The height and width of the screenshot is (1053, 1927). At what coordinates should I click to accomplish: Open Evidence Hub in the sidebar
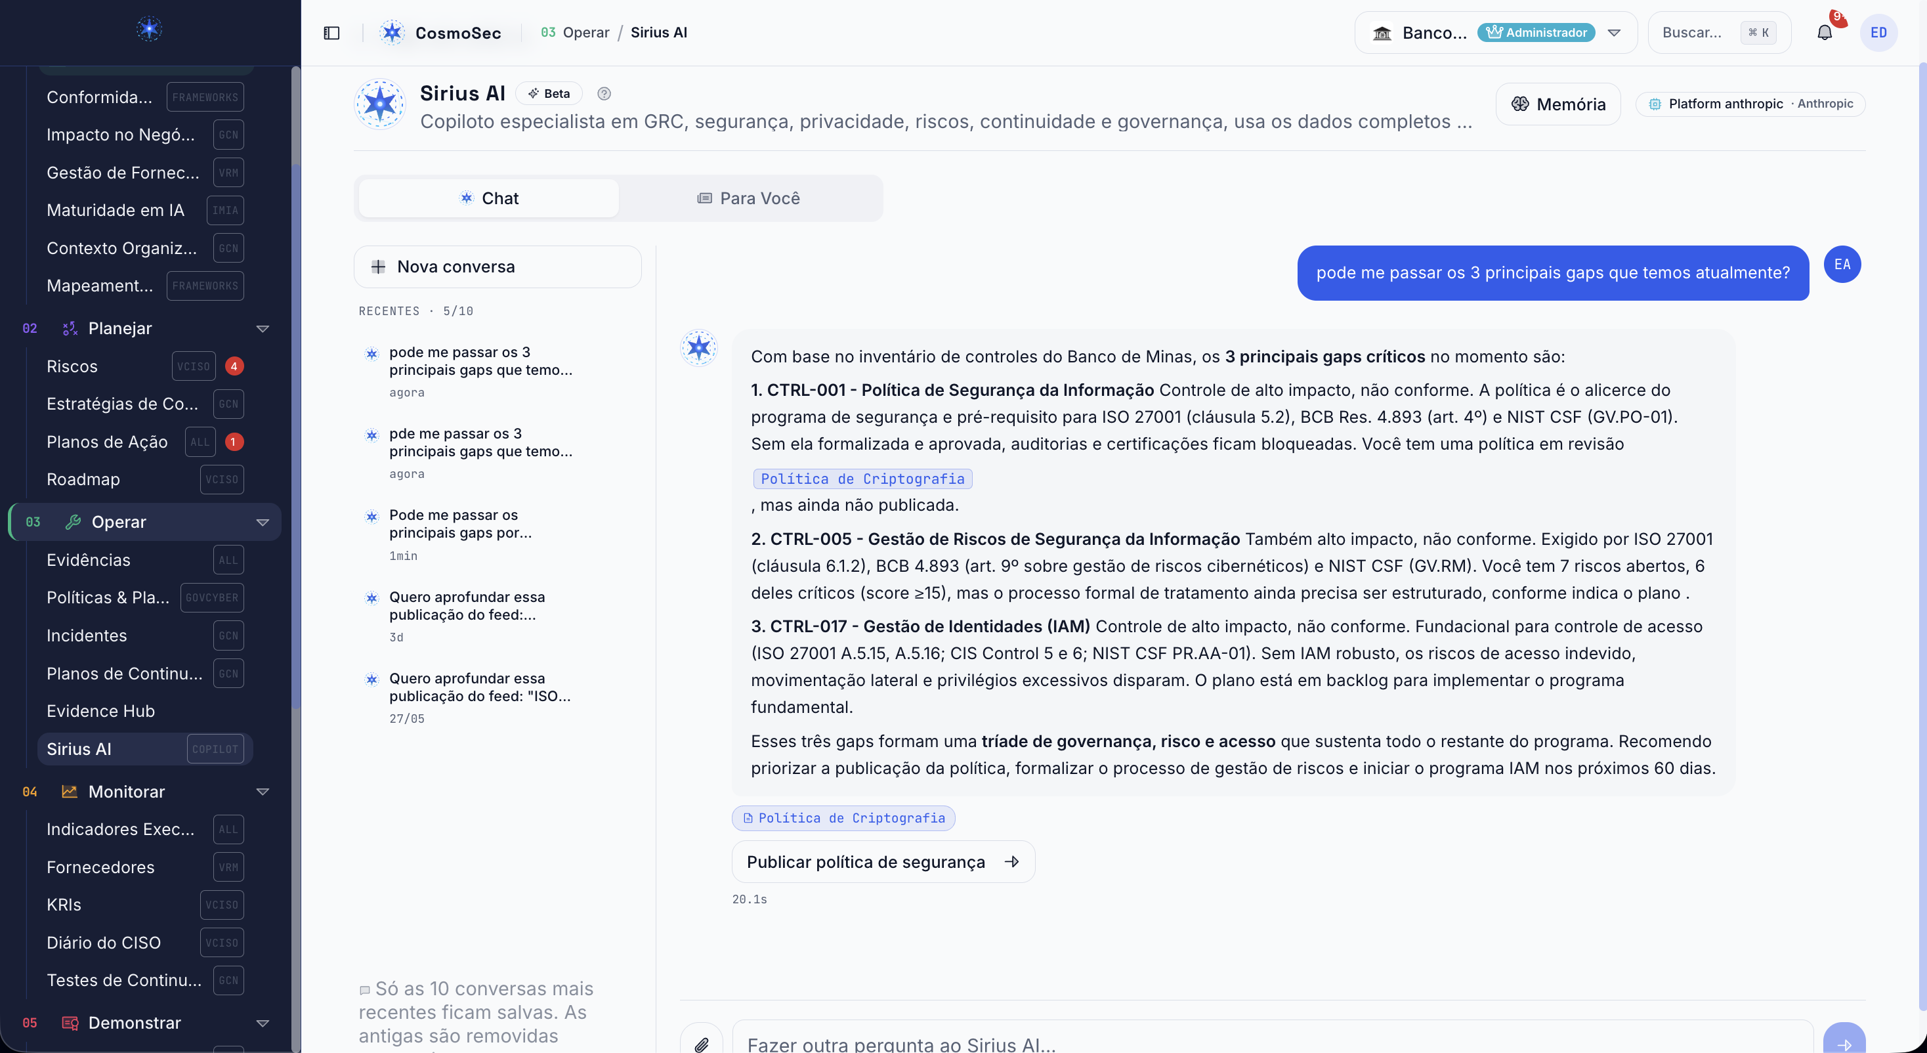pos(145,711)
